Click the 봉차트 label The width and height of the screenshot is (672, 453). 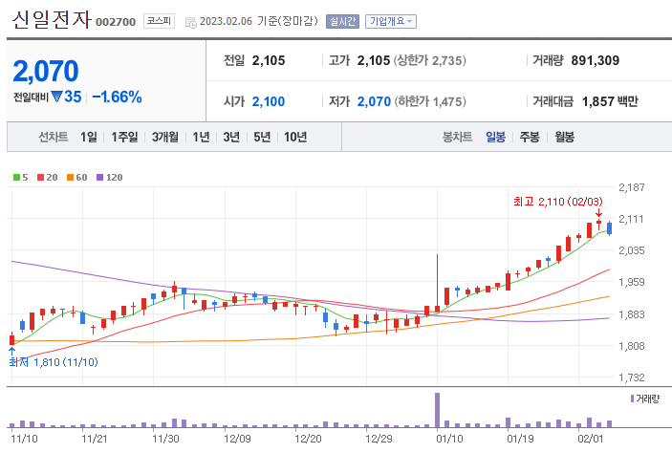[x=457, y=137]
